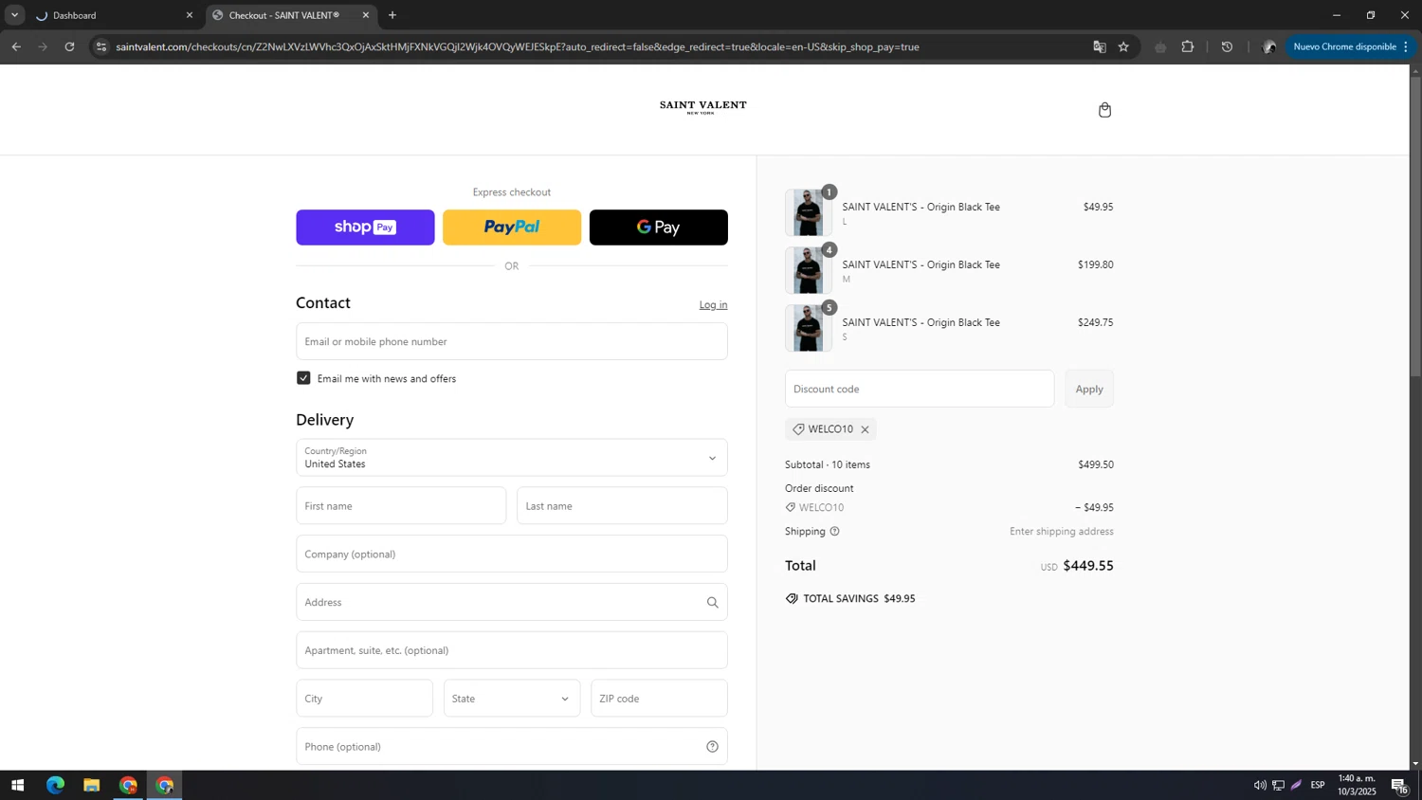Click the Log in link
Image resolution: width=1422 pixels, height=800 pixels.
pyautogui.click(x=713, y=305)
